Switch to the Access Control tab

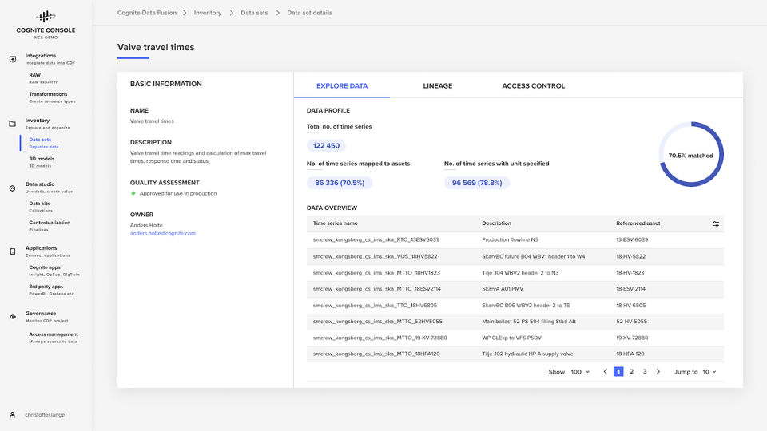(533, 86)
